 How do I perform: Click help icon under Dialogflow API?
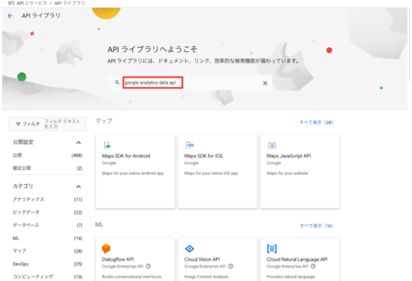pos(149,266)
